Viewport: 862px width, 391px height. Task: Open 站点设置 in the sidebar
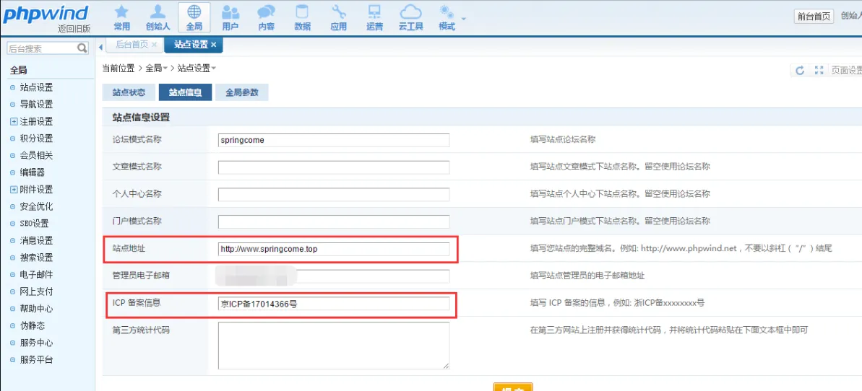36,87
